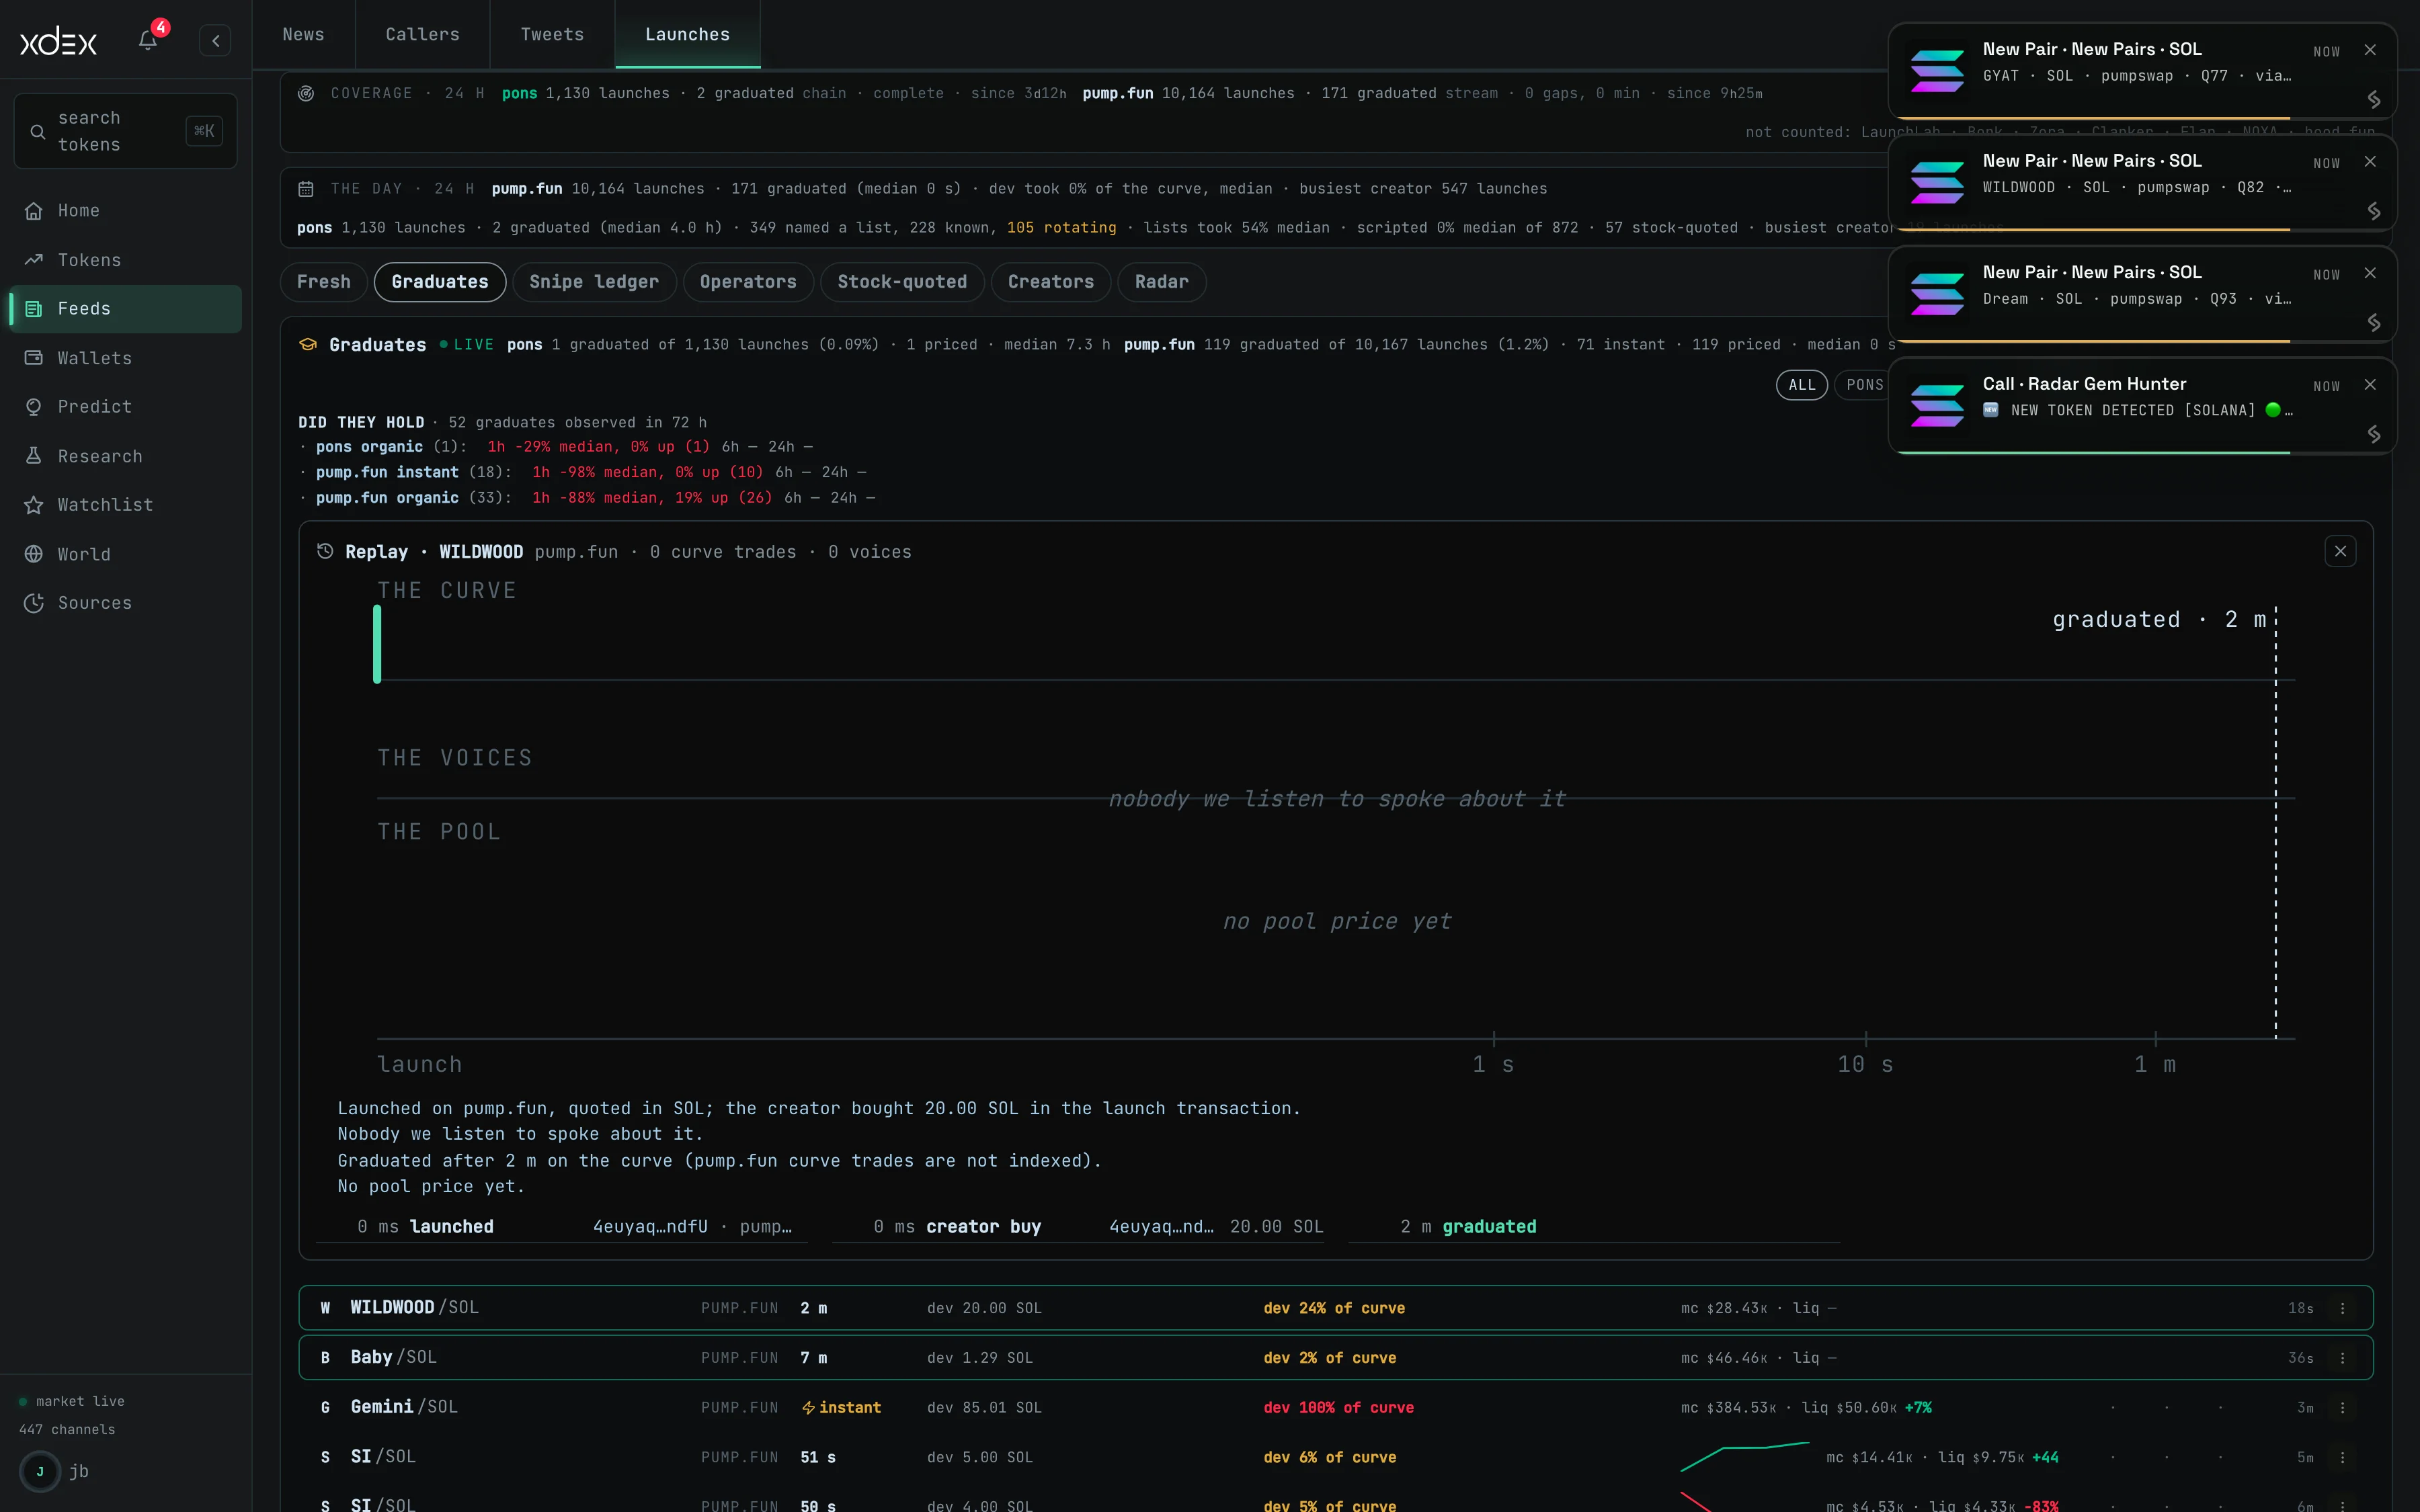Collapse the sidebar with chevron button

[x=215, y=41]
